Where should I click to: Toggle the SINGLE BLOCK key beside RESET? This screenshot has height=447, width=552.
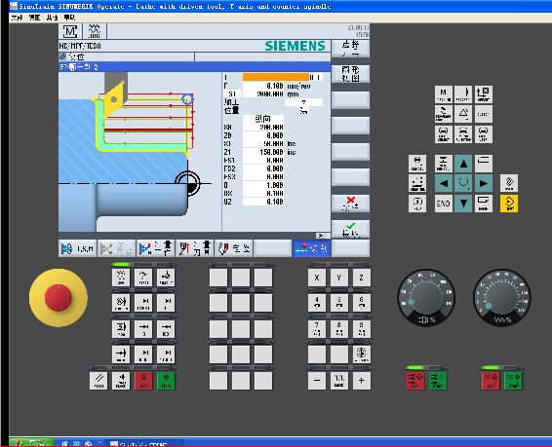[121, 381]
